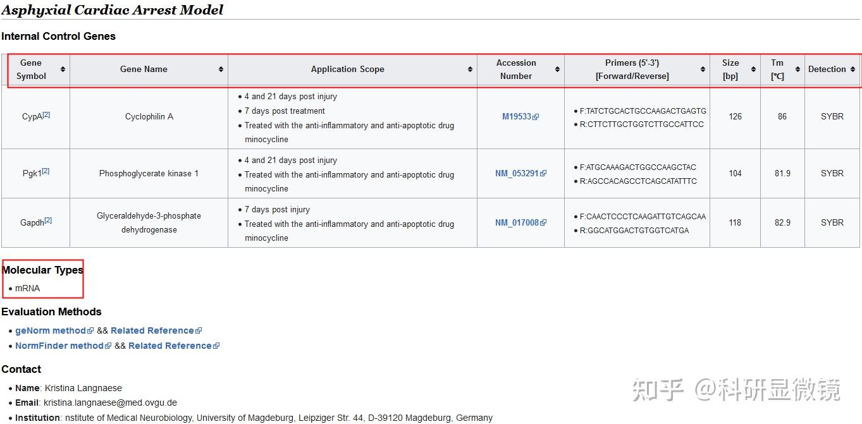
Task: Open the NormFinder method link
Action: 59,346
